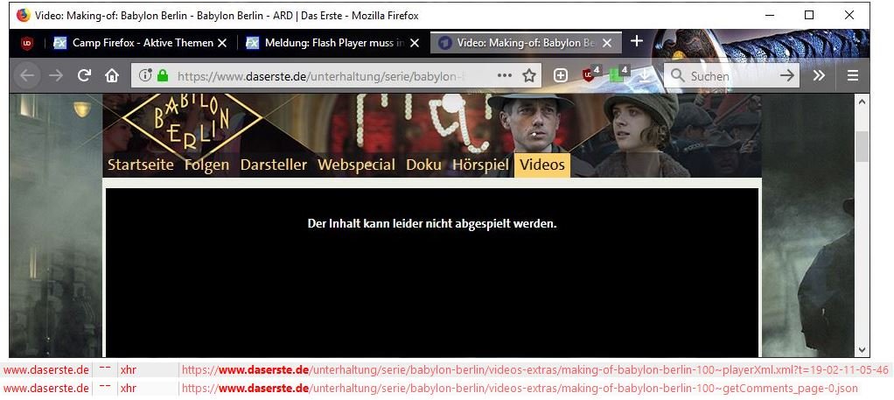The image size is (894, 400).
Task: Click the page scrollbar up arrow
Action: pyautogui.click(x=862, y=102)
